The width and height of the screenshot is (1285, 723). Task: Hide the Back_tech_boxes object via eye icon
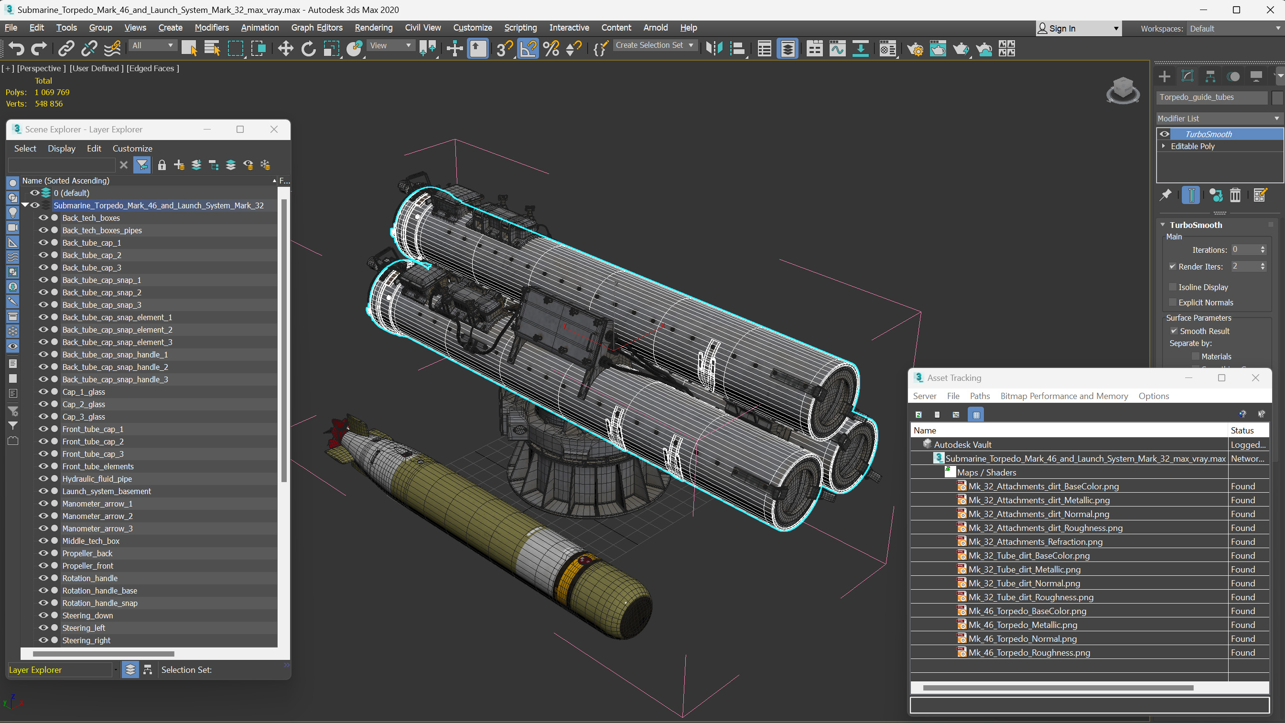[43, 218]
